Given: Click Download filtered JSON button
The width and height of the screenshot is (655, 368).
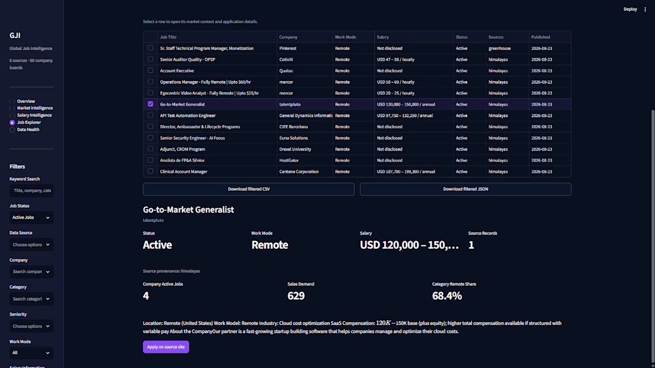Looking at the screenshot, I should 466,189.
